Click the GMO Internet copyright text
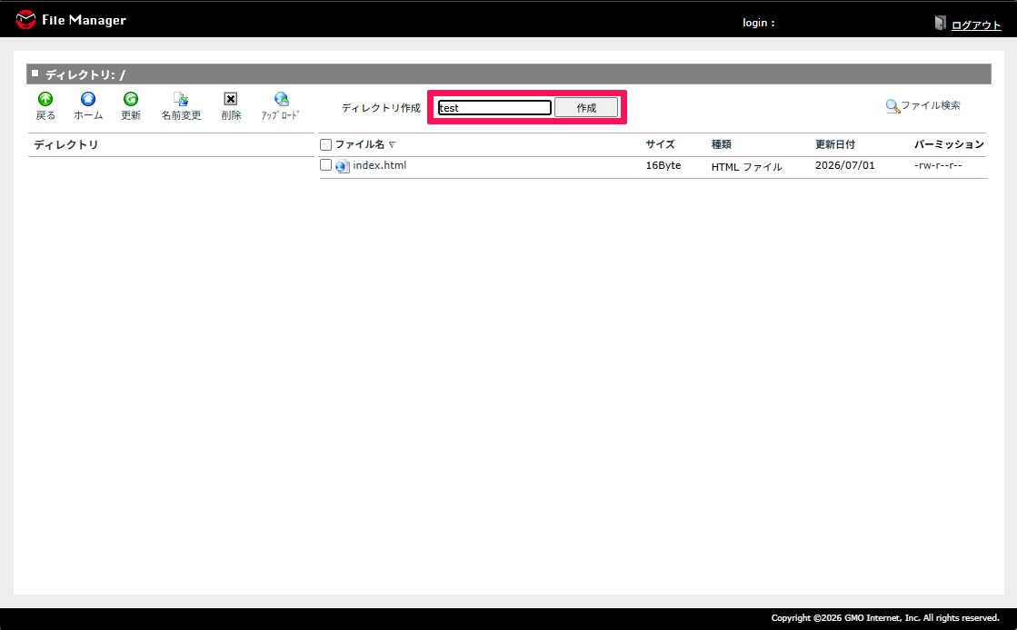This screenshot has width=1017, height=630. click(885, 617)
